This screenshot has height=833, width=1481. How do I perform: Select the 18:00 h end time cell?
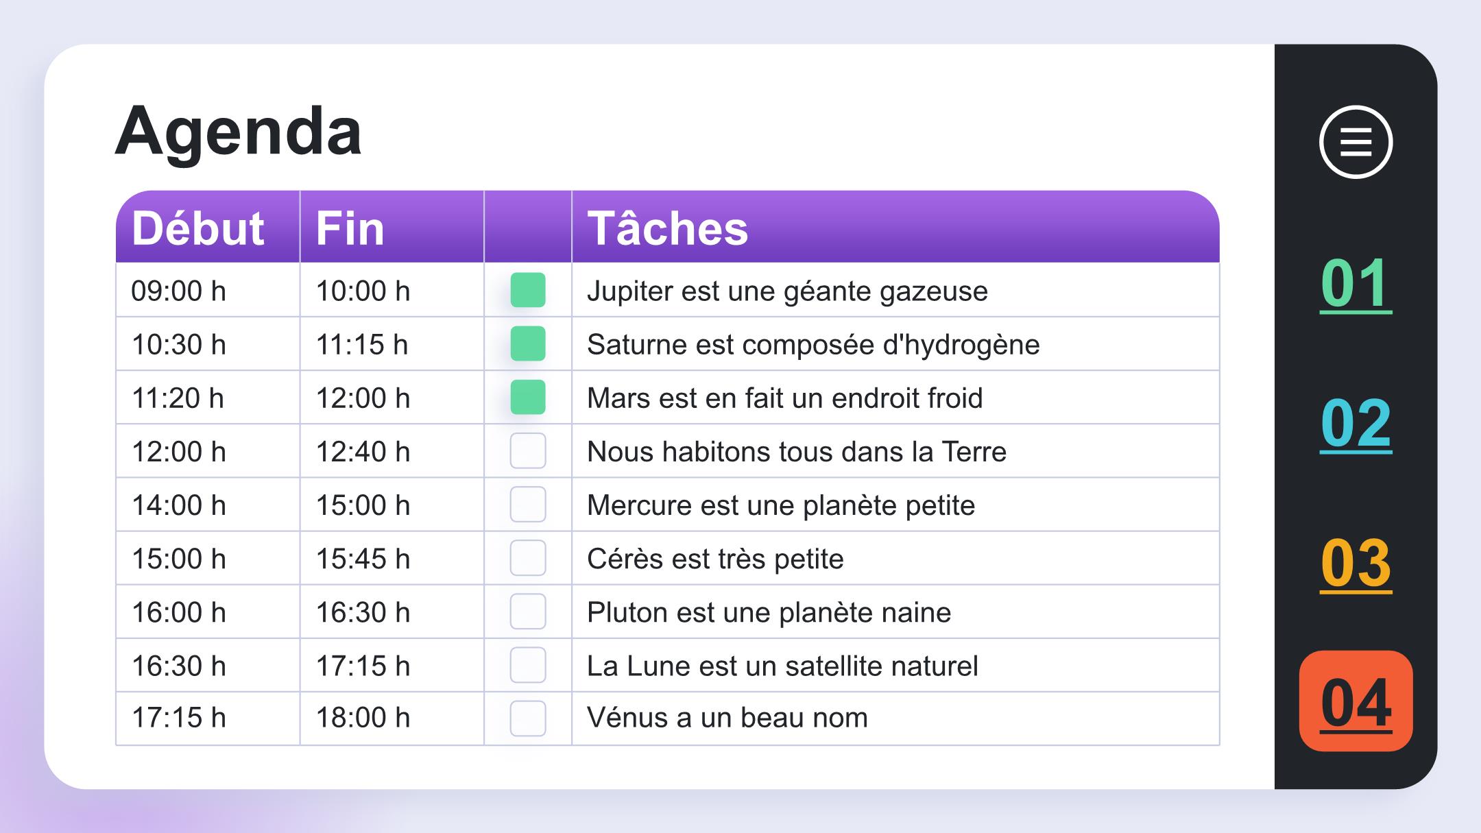(x=392, y=718)
